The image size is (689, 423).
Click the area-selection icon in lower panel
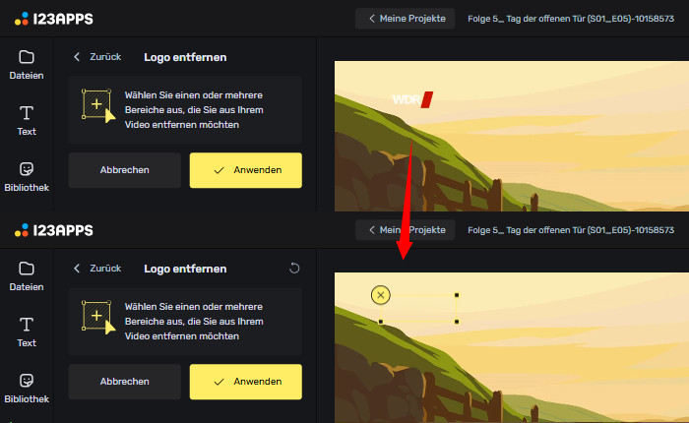[98, 317]
